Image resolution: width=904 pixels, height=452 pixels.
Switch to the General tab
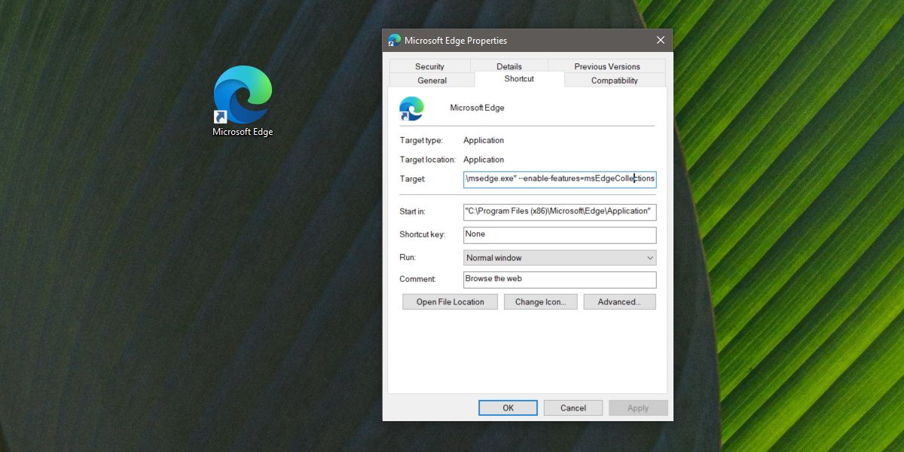pyautogui.click(x=432, y=81)
